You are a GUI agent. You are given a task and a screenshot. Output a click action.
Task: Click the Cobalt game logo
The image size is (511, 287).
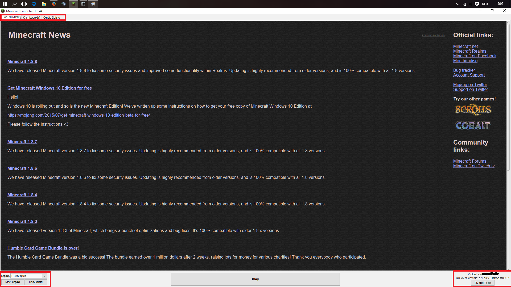click(473, 125)
